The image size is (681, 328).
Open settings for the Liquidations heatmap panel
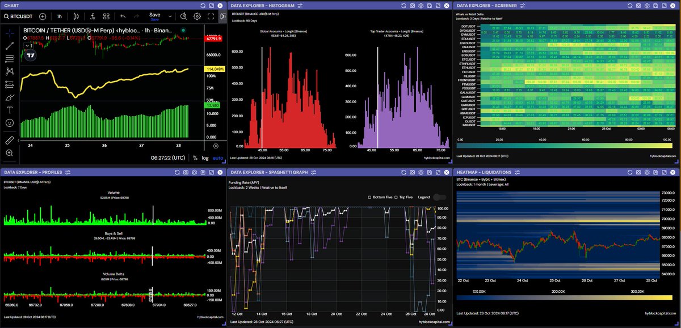coord(648,172)
